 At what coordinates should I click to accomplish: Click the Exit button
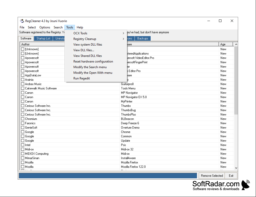(231, 175)
